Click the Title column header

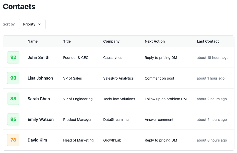[67, 41]
